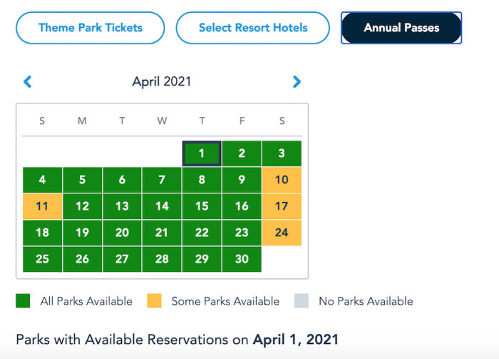Pick April 25 on the calendar

click(x=42, y=259)
